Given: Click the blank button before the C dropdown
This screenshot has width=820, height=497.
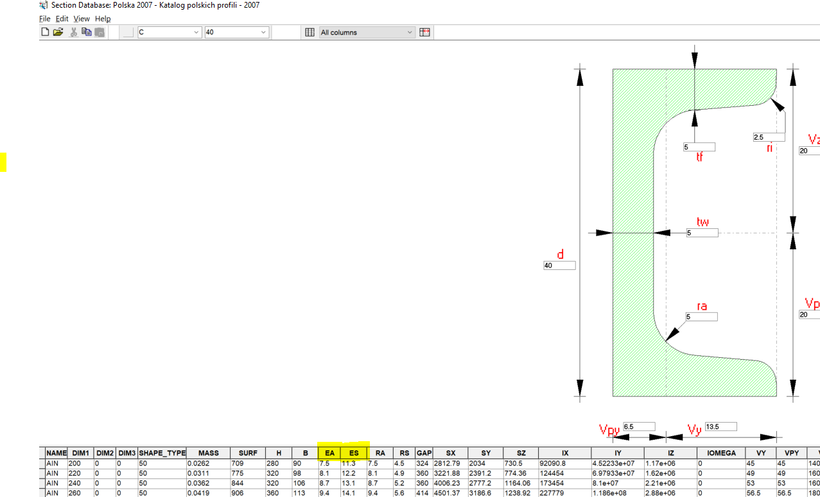Looking at the screenshot, I should point(128,32).
